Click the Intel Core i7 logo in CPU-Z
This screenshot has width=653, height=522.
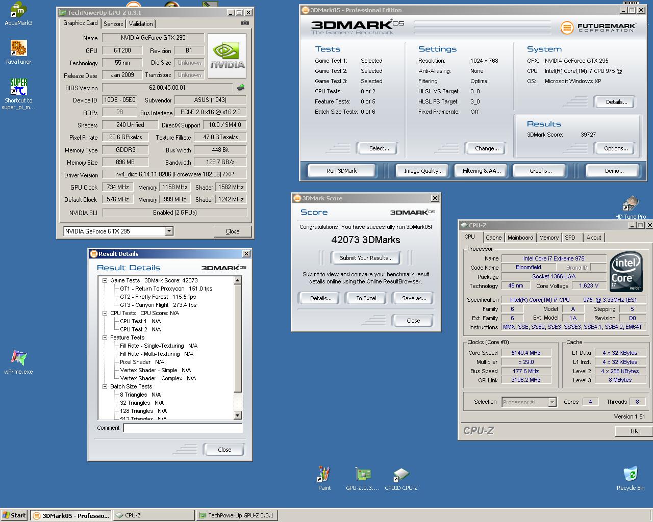coord(626,271)
